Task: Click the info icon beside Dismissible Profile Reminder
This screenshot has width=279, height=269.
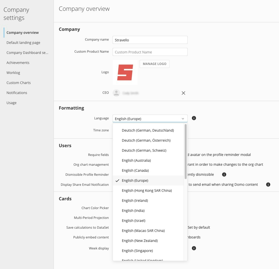Action: (x=224, y=174)
